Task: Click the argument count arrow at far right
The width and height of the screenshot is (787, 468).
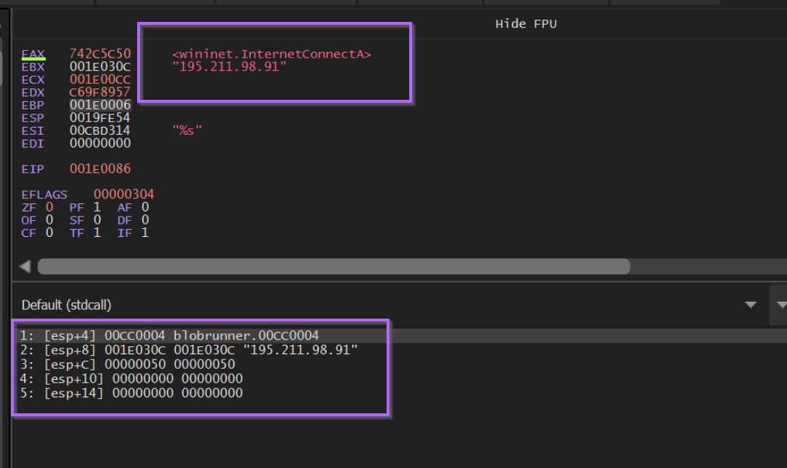Action: tap(780, 305)
